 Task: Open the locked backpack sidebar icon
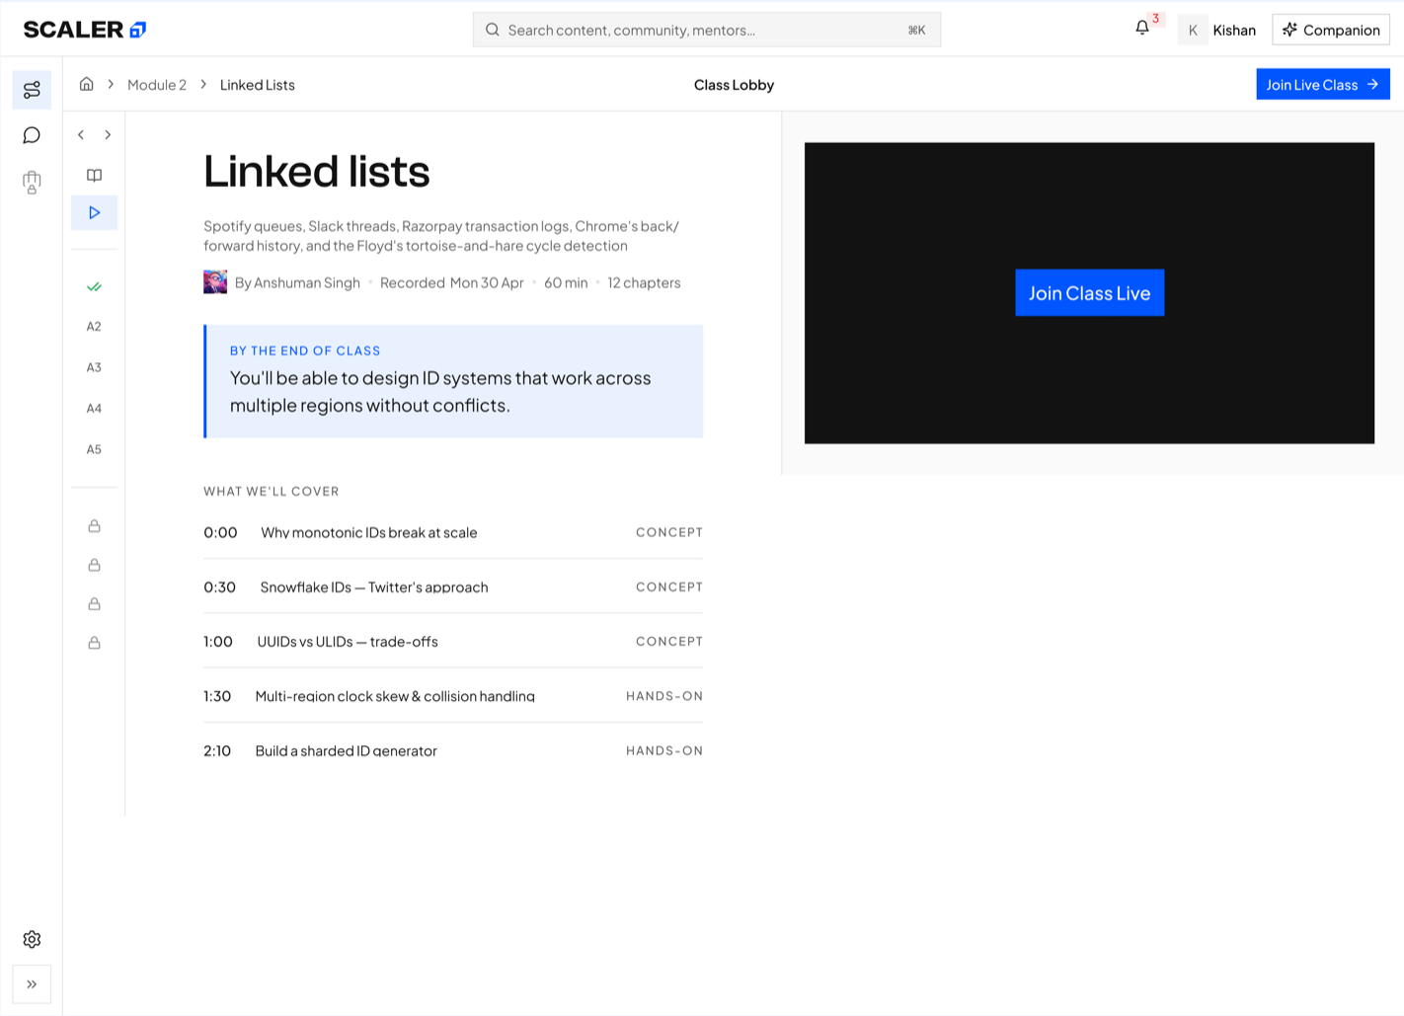point(32,182)
